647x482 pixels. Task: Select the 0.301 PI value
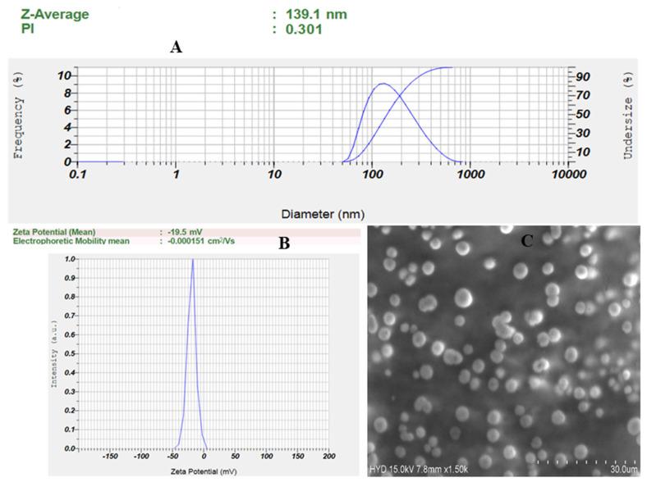[304, 30]
